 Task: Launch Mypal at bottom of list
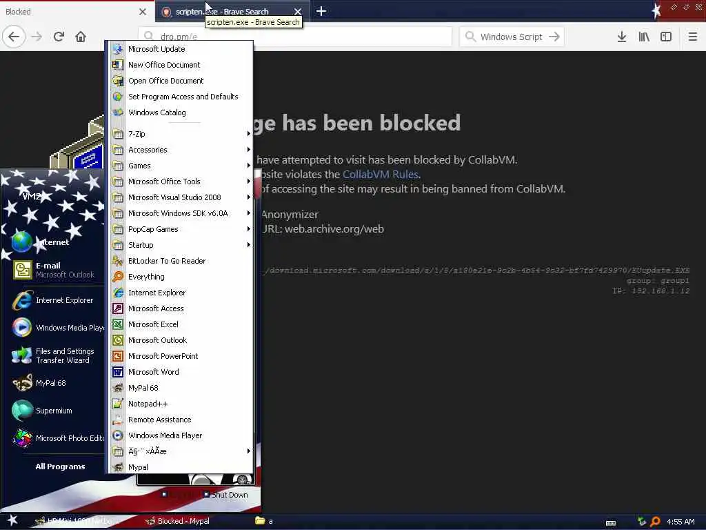182,467
